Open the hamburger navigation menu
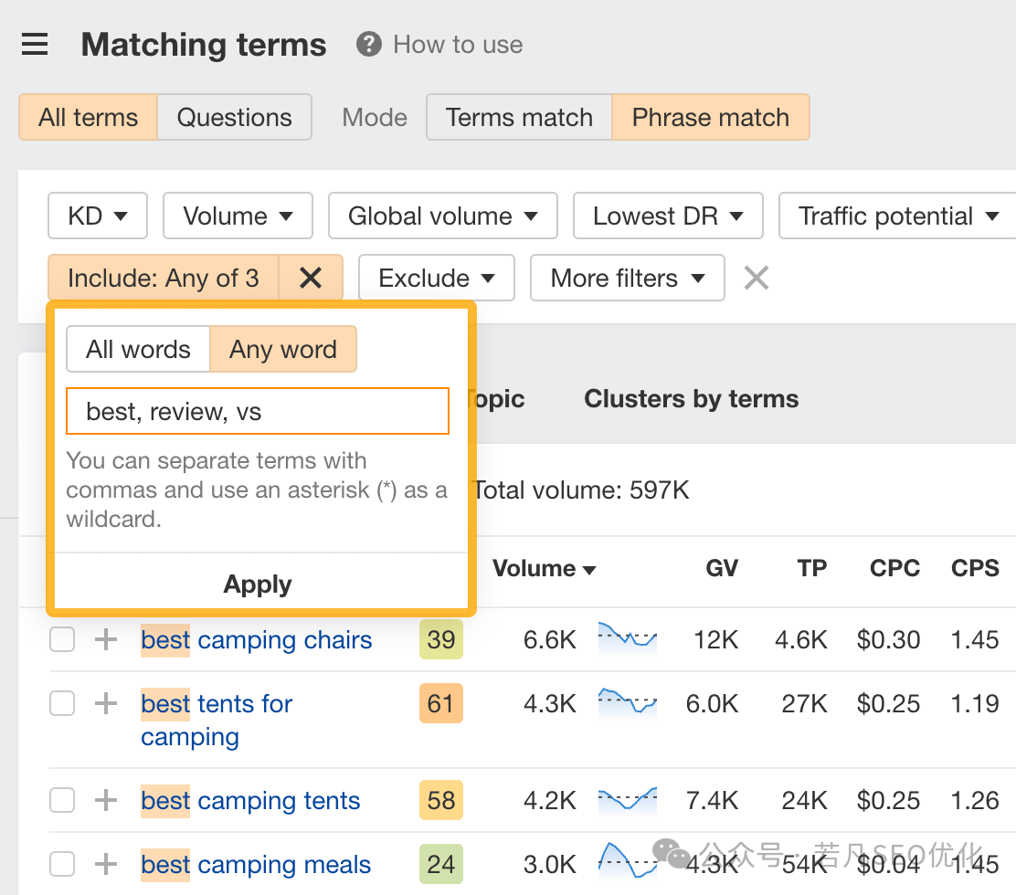This screenshot has width=1016, height=895. [x=35, y=44]
